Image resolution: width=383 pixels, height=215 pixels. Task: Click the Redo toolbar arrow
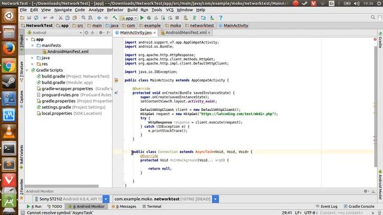(52, 18)
